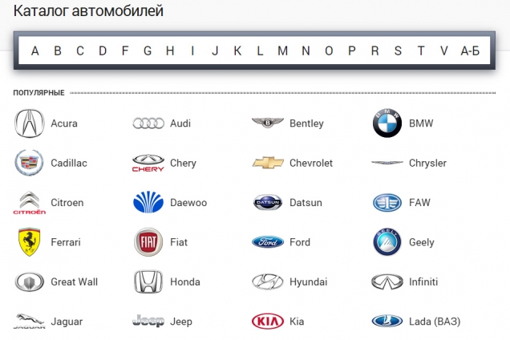This screenshot has height=340, width=510.
Task: Filter brands by letter G
Action: tap(148, 51)
